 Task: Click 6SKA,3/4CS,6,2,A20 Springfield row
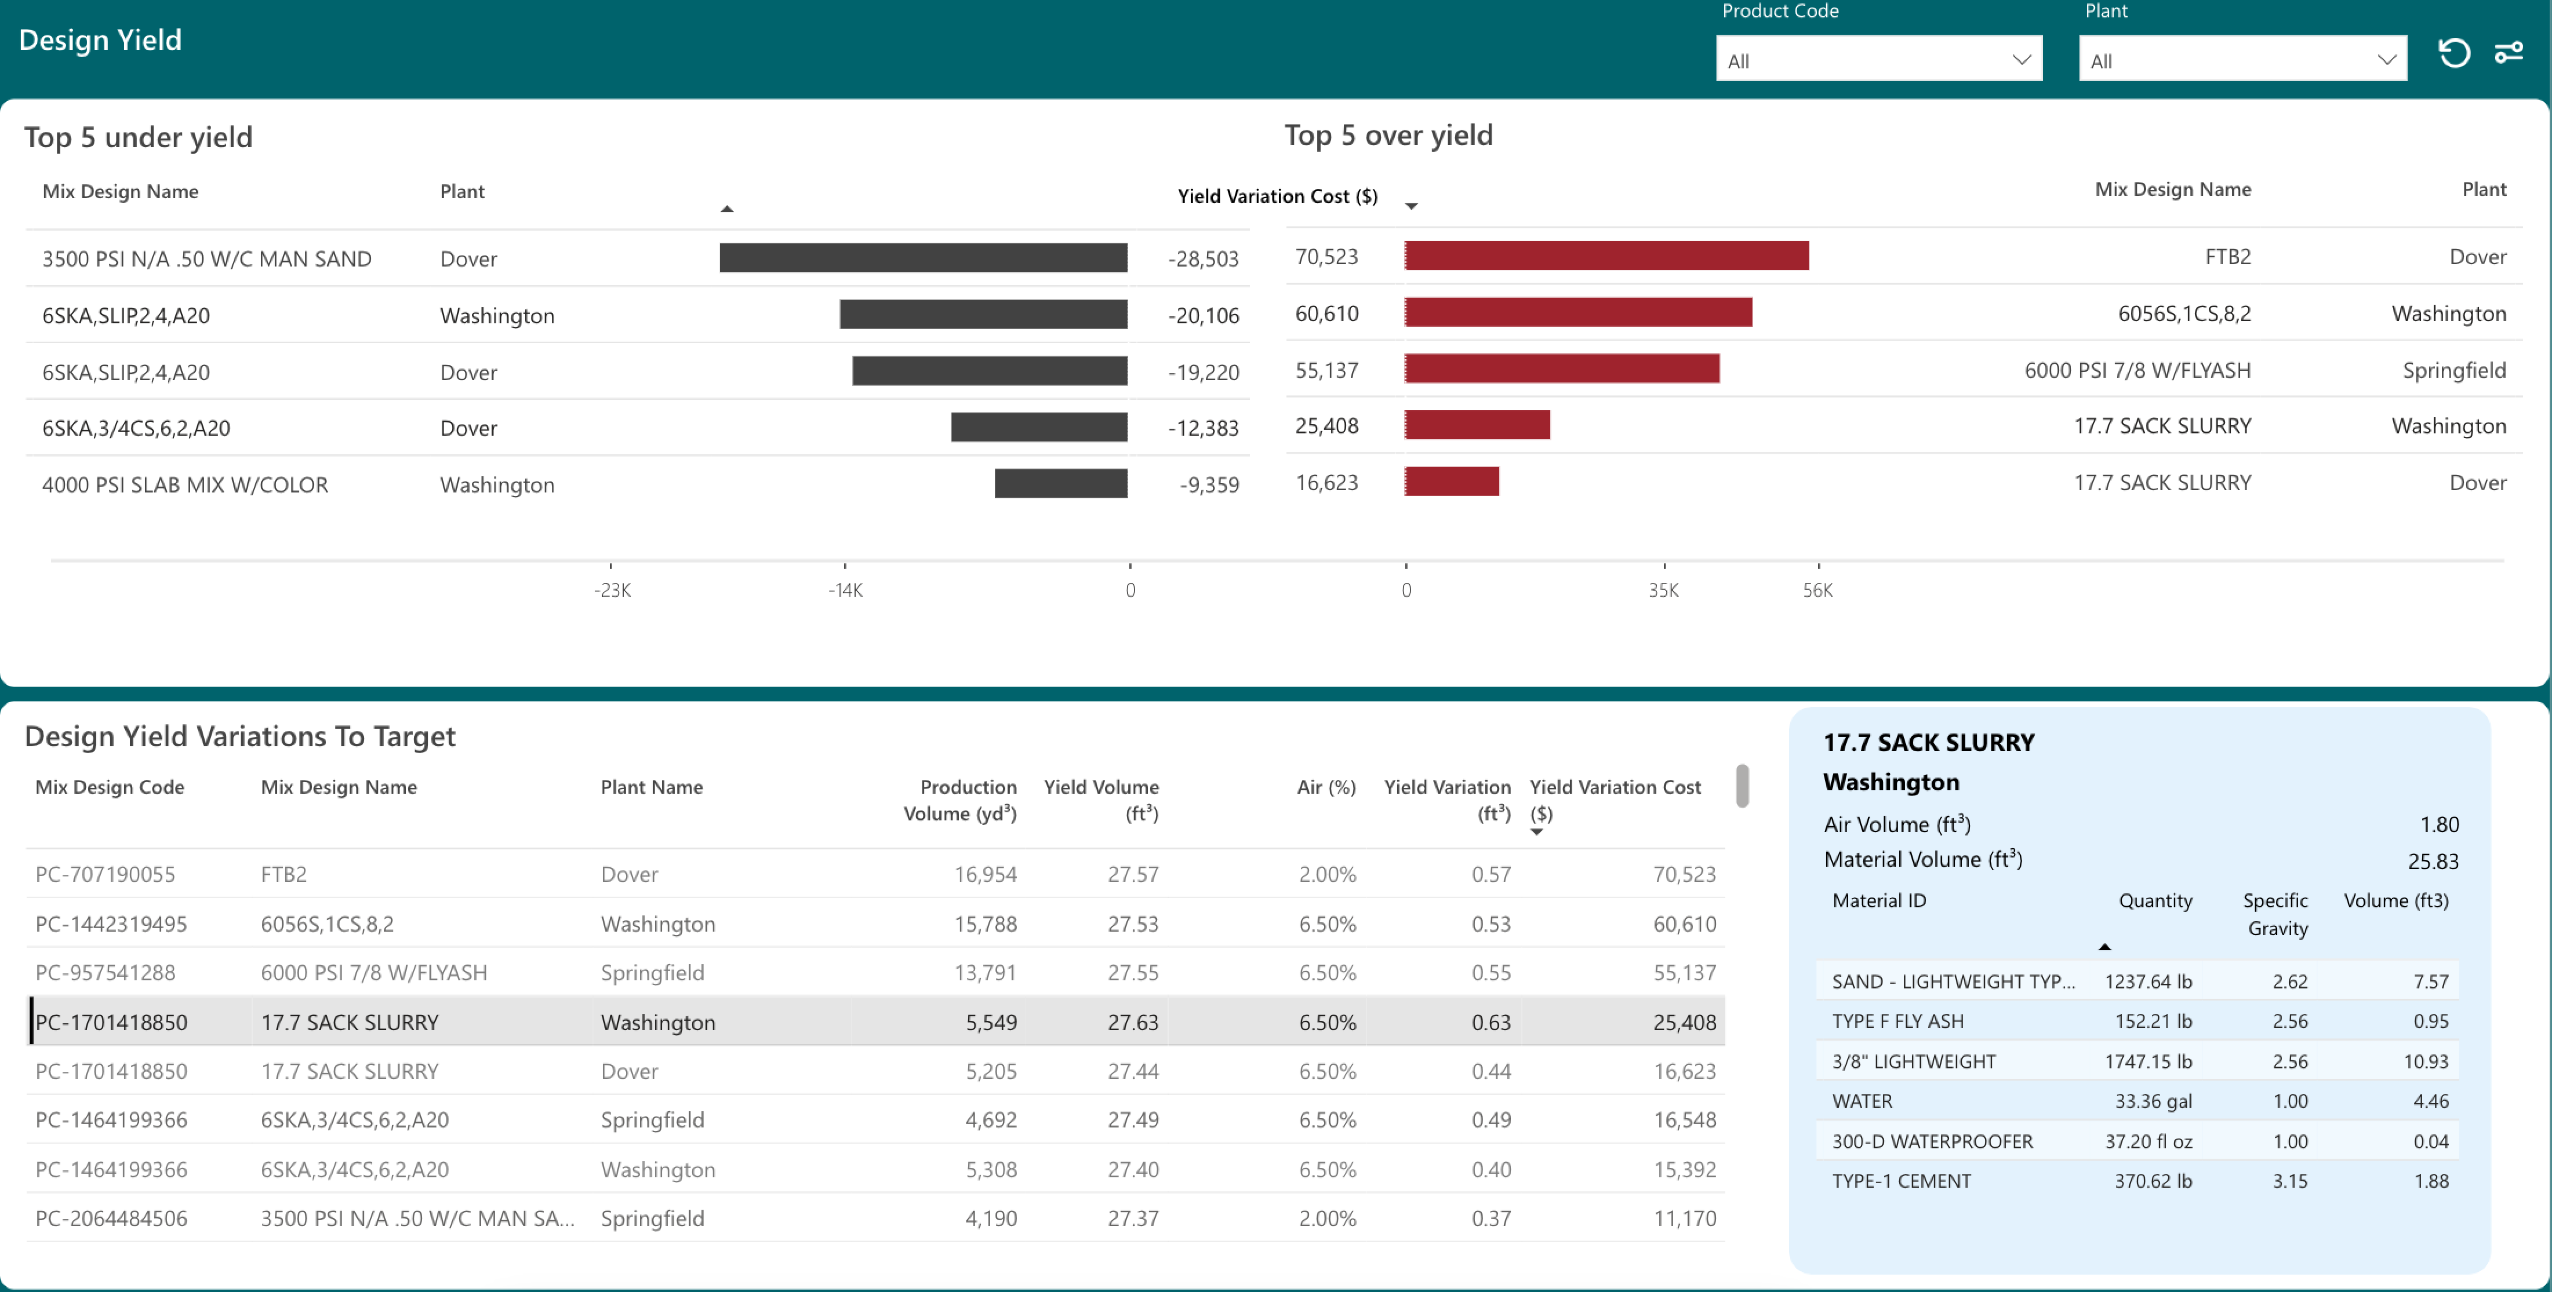point(875,1120)
